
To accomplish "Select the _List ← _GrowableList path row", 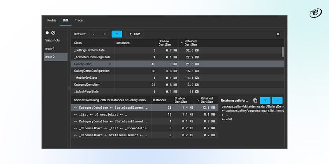I will click(144, 114).
